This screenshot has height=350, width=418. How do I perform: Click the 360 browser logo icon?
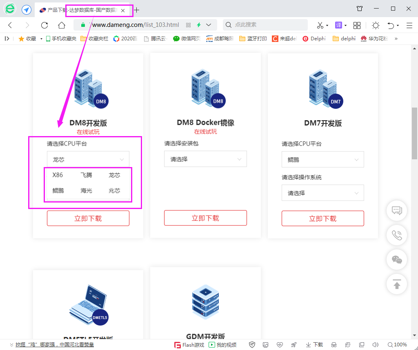click(x=10, y=9)
